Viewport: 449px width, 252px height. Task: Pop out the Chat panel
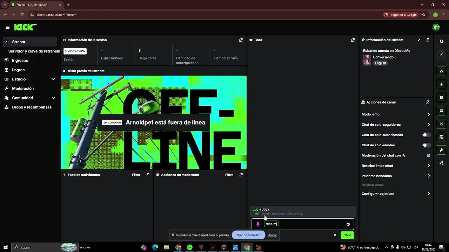tap(353, 40)
